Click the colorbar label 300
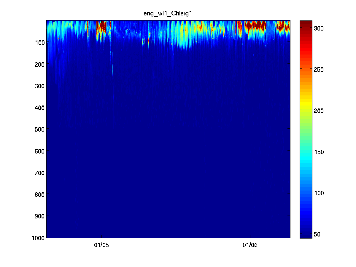 click(x=318, y=28)
